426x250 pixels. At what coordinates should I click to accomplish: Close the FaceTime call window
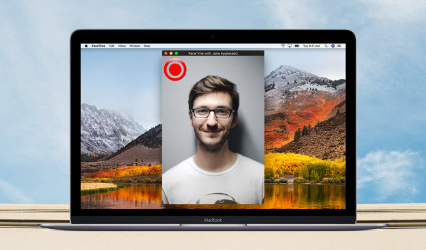pyautogui.click(x=165, y=53)
